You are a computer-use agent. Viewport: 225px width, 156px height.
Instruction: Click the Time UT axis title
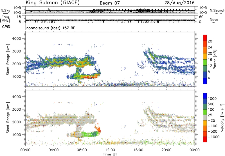pyautogui.click(x=110, y=154)
